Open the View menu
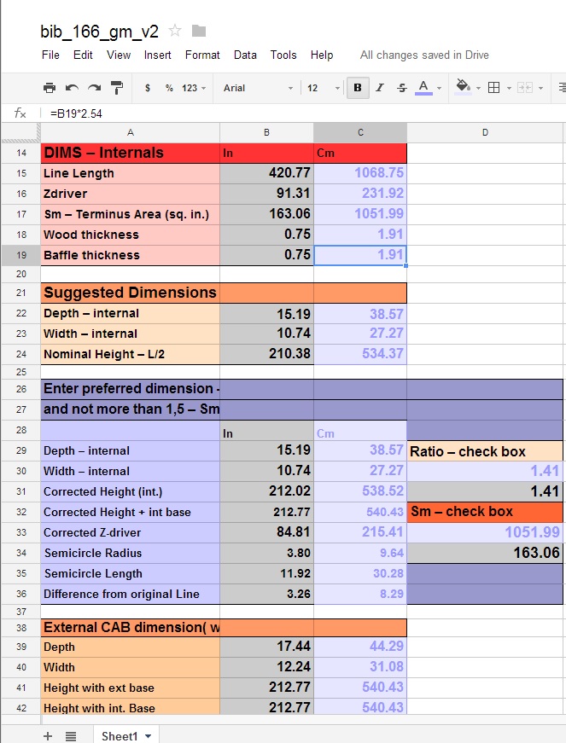 [x=119, y=55]
